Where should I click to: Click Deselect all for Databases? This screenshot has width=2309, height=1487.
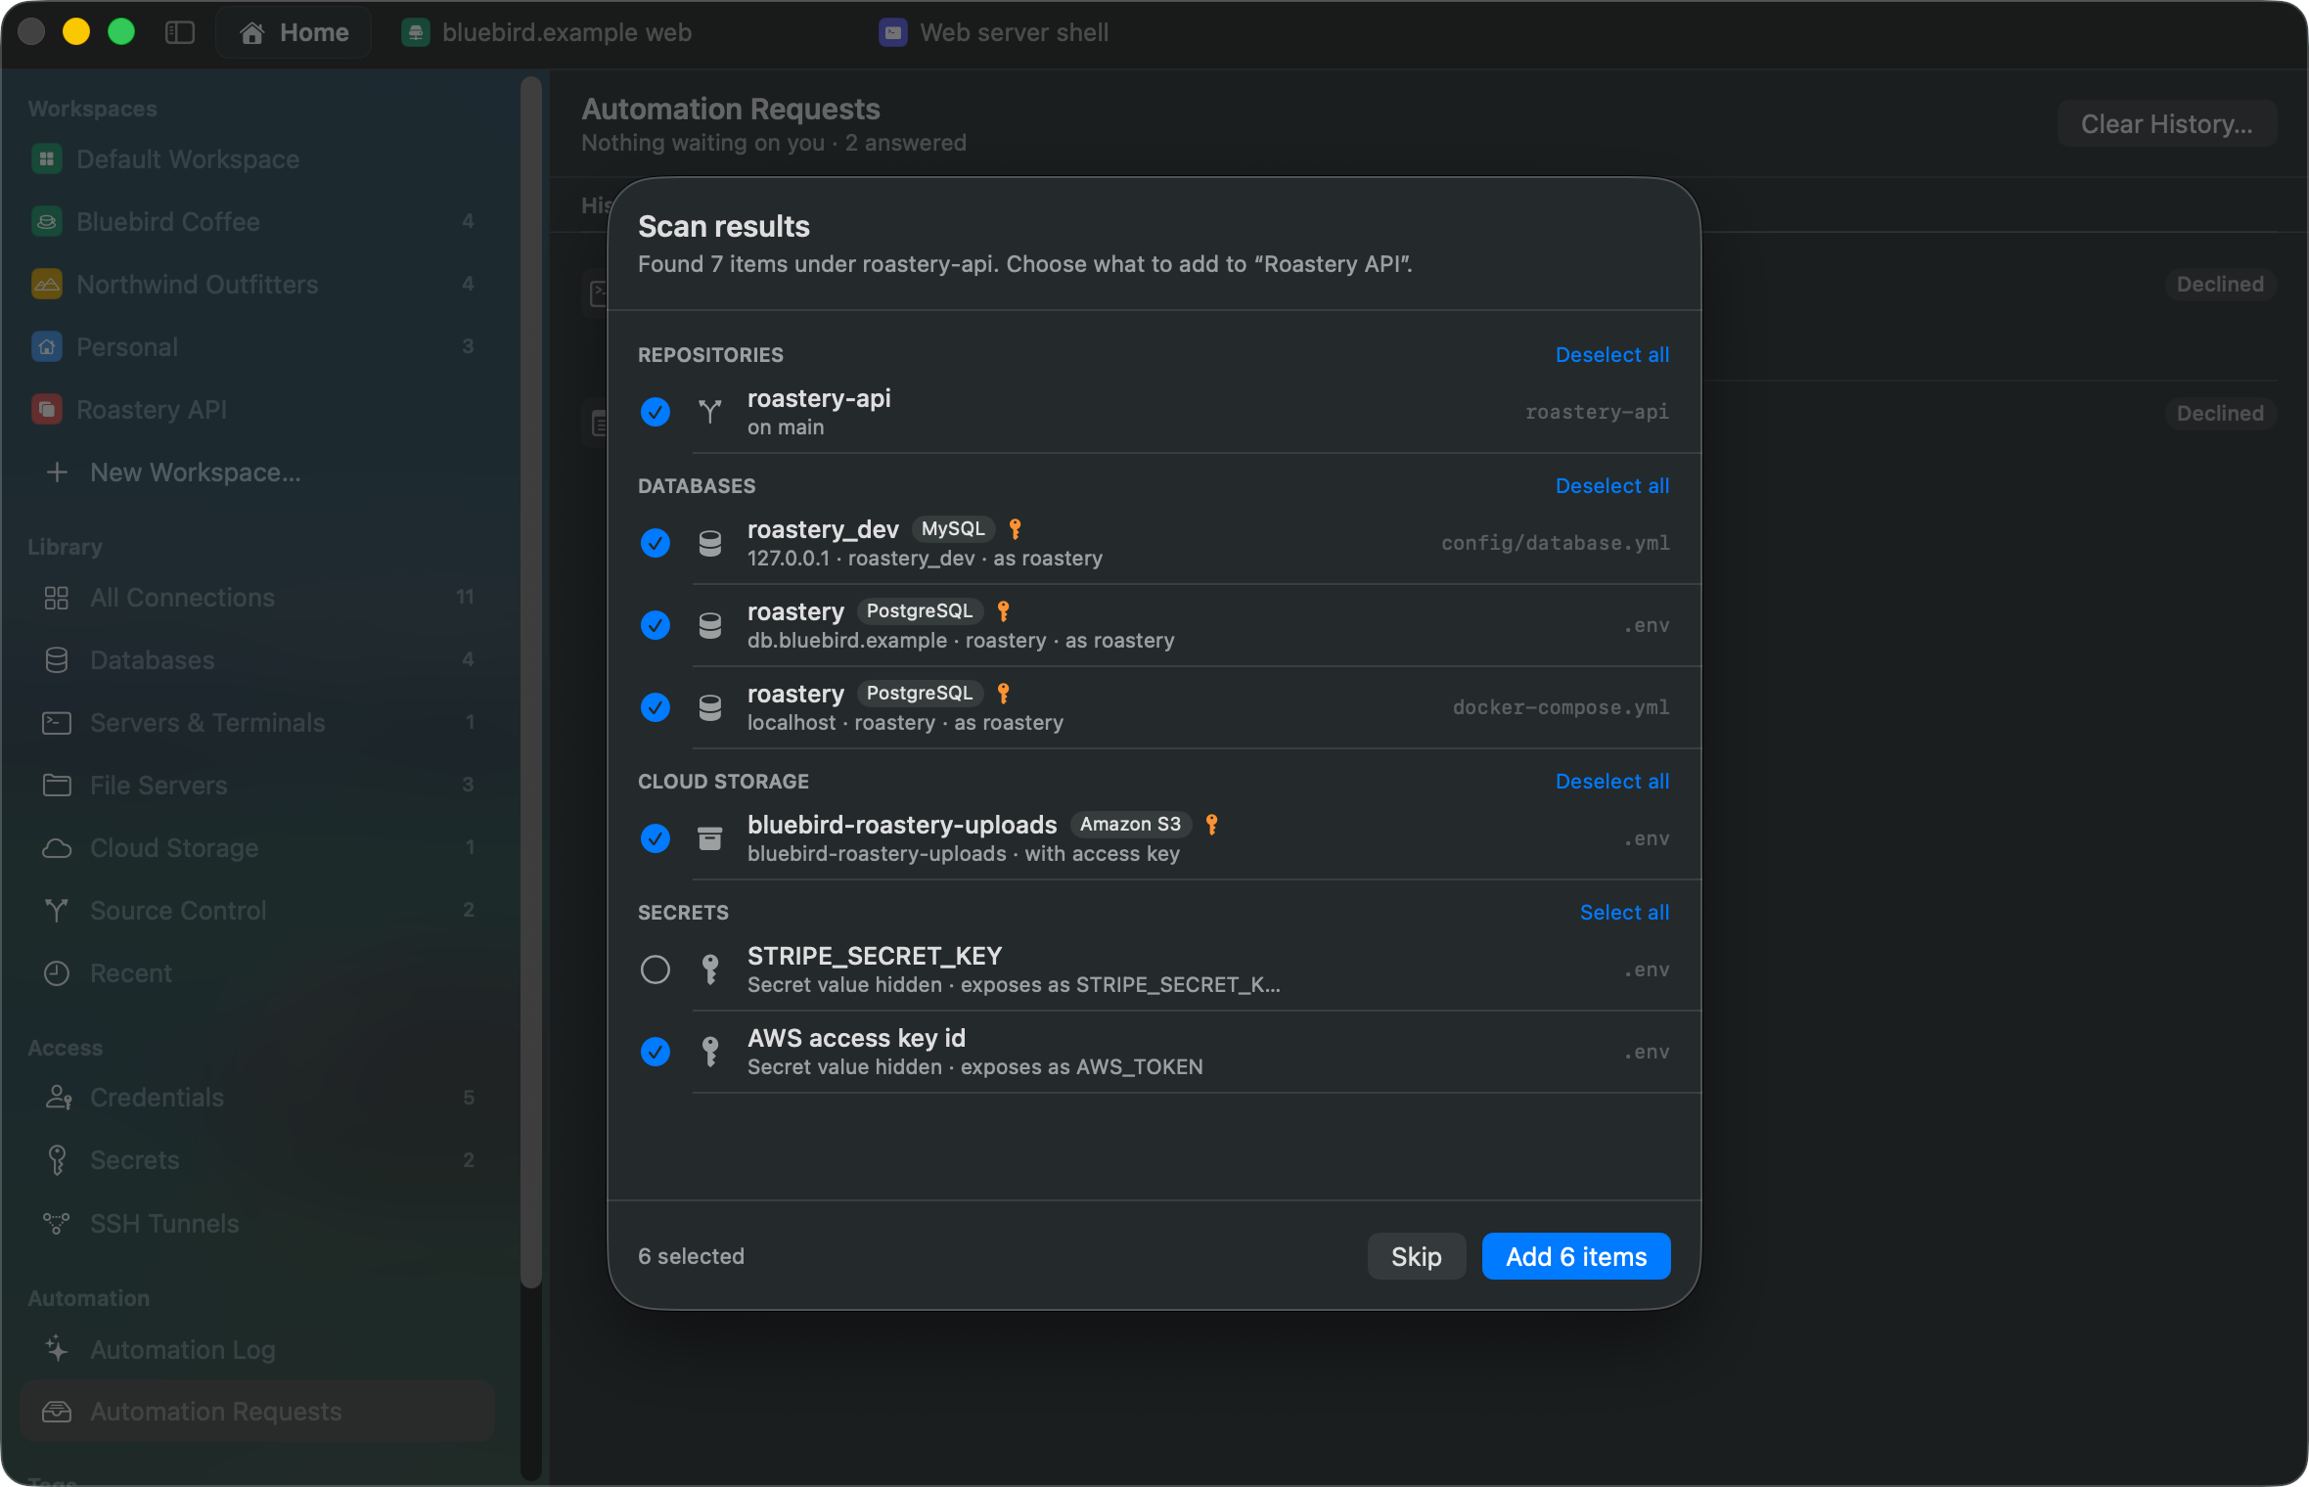[x=1611, y=485]
